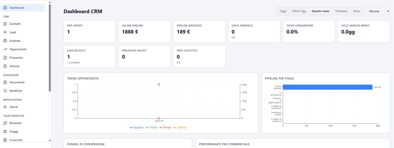Select the Viaggi map icon
The height and width of the screenshot is (148, 394).
5,131
